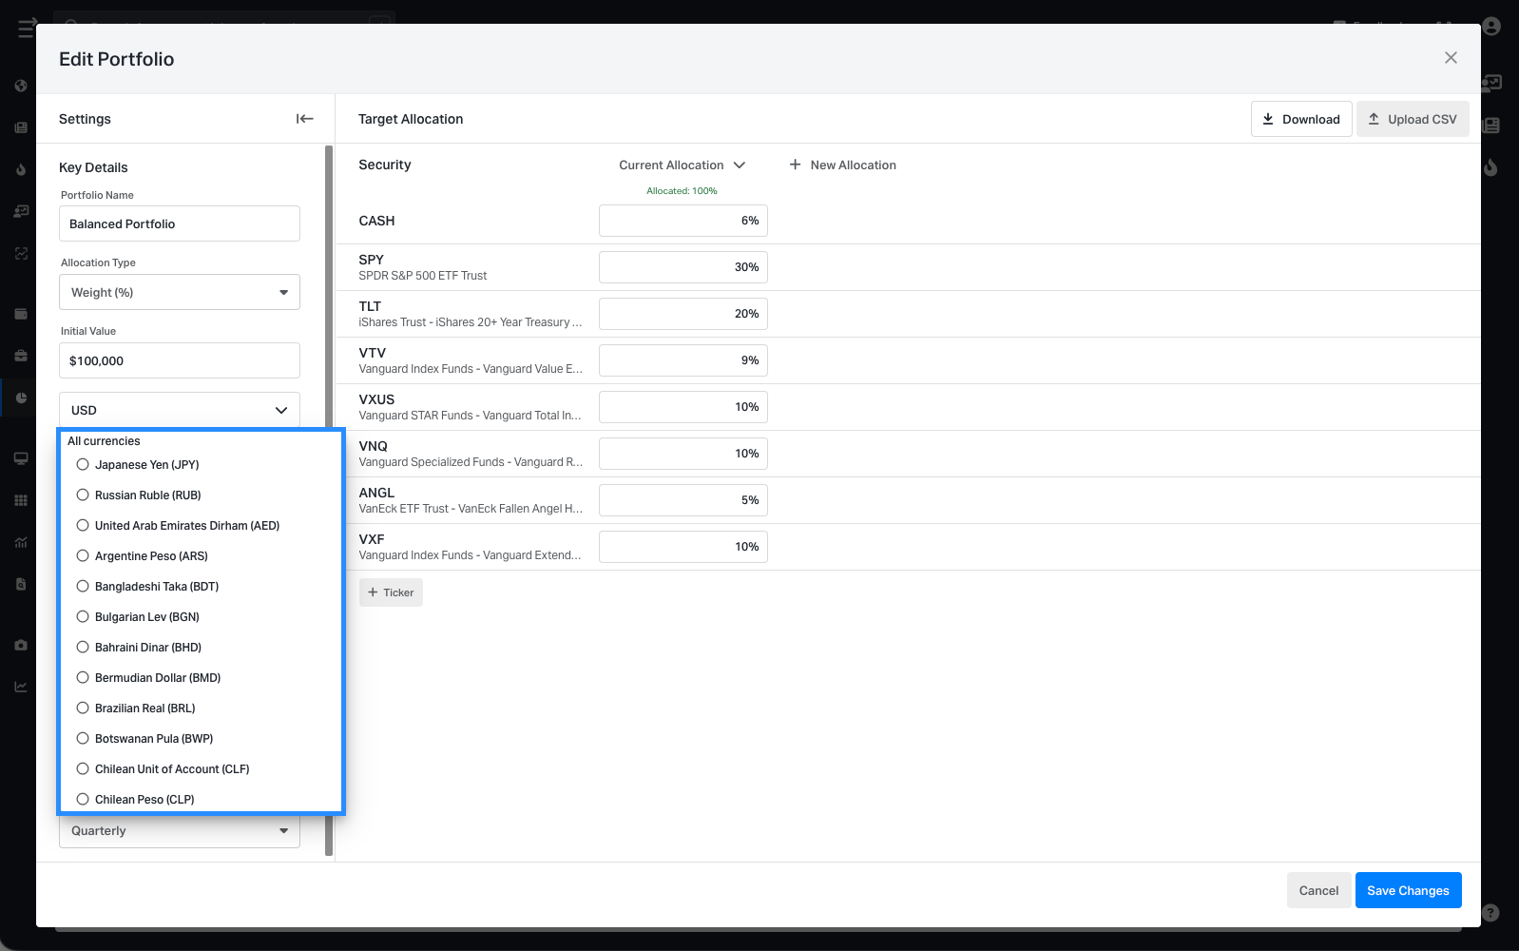Edit the Initial Value $100,000 field
The width and height of the screenshot is (1519, 951).
point(180,360)
